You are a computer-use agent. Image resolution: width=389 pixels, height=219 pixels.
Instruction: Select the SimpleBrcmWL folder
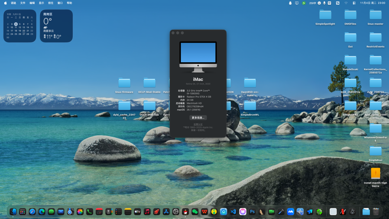pos(250,108)
